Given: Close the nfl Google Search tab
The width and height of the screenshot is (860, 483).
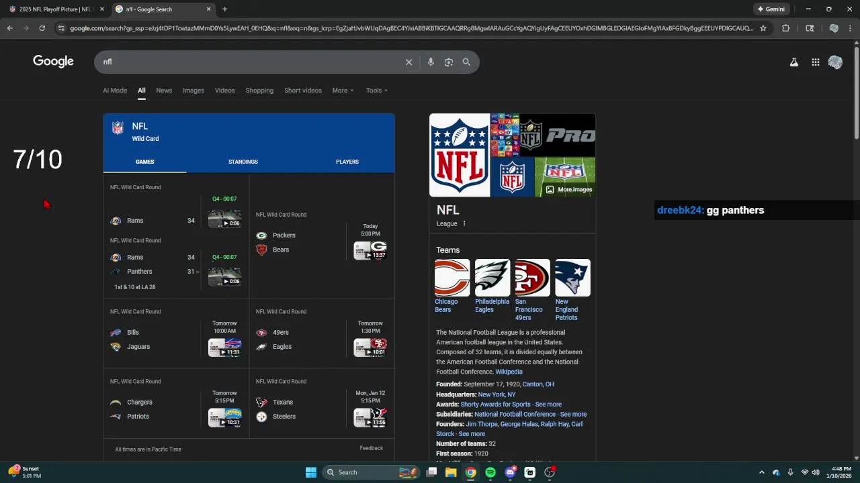Looking at the screenshot, I should click(x=208, y=9).
